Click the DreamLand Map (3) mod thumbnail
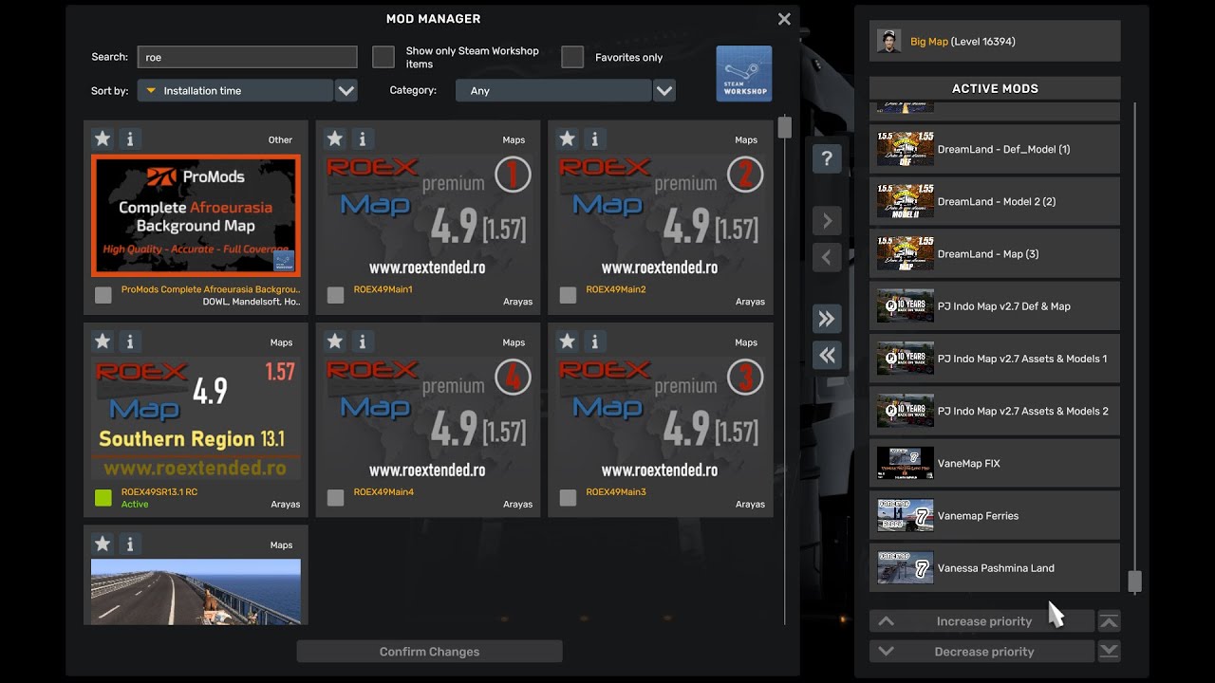 pyautogui.click(x=906, y=253)
